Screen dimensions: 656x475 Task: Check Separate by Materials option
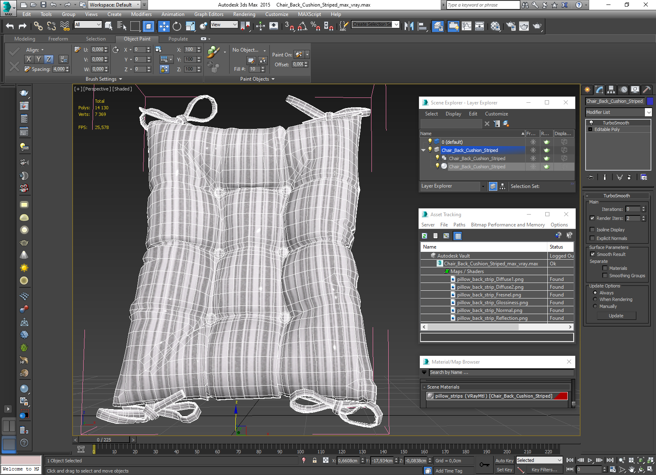605,268
